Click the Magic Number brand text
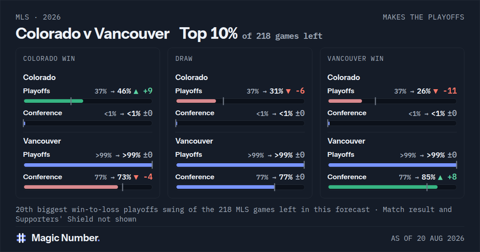The image size is (480, 252). [x=66, y=238]
